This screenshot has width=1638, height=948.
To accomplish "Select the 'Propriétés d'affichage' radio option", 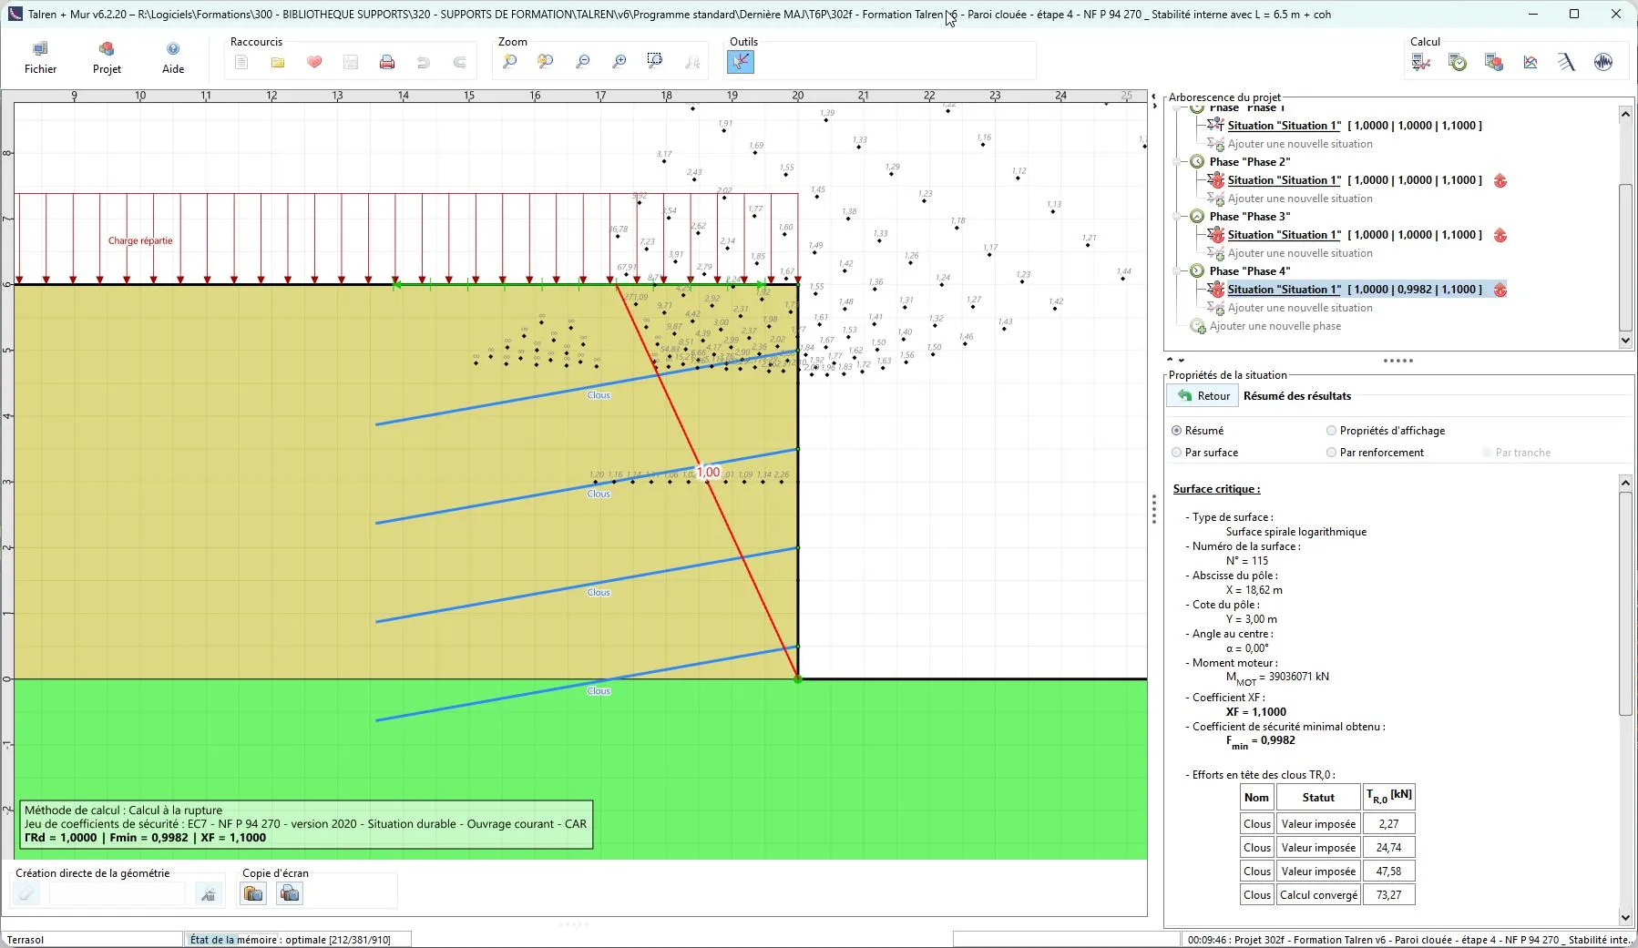I will 1331,431.
